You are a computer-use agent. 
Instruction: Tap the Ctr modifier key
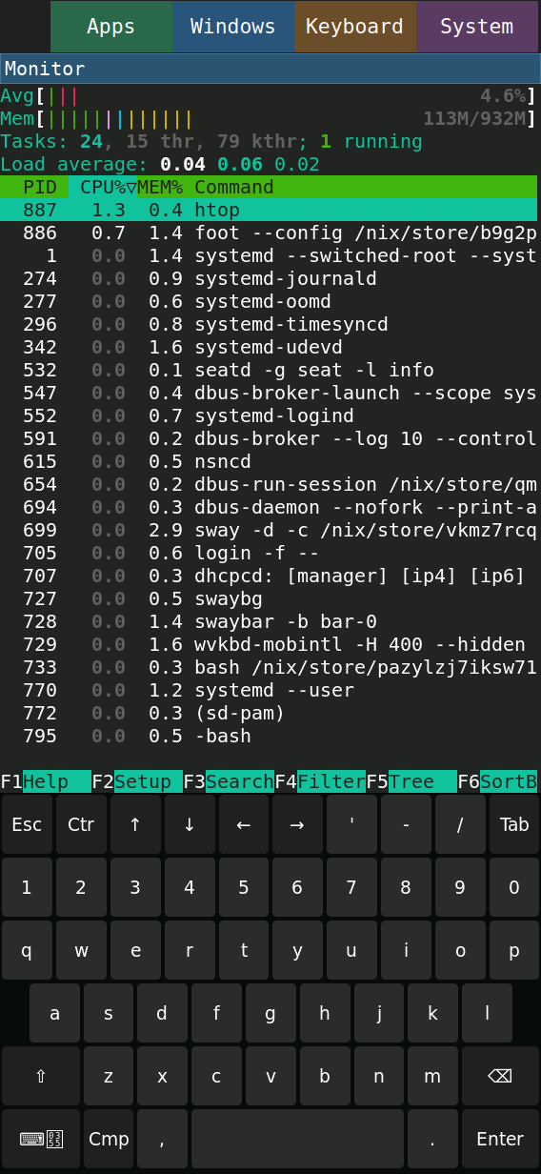pos(81,824)
